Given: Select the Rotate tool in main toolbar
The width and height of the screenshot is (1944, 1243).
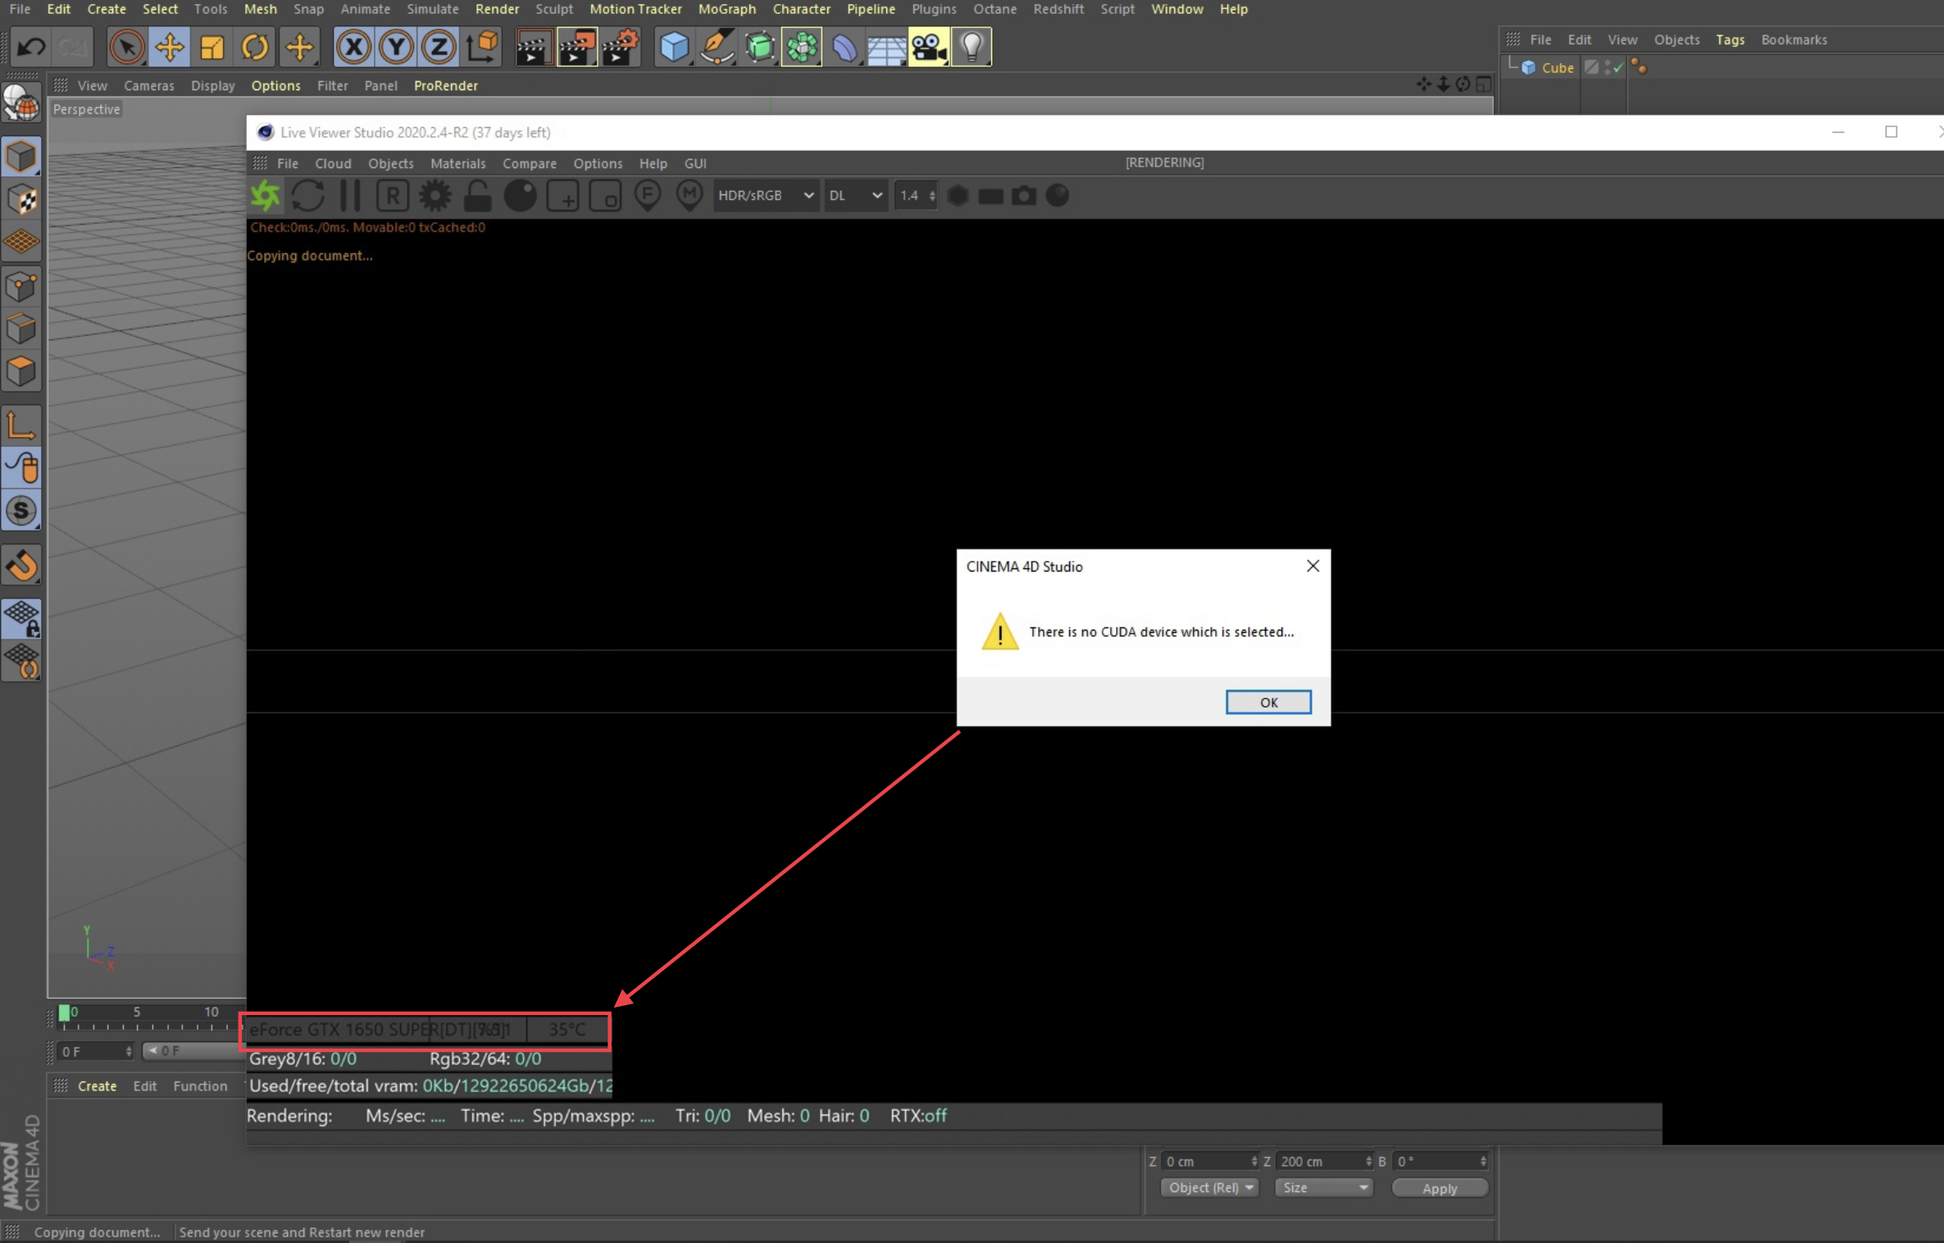Looking at the screenshot, I should tap(255, 47).
